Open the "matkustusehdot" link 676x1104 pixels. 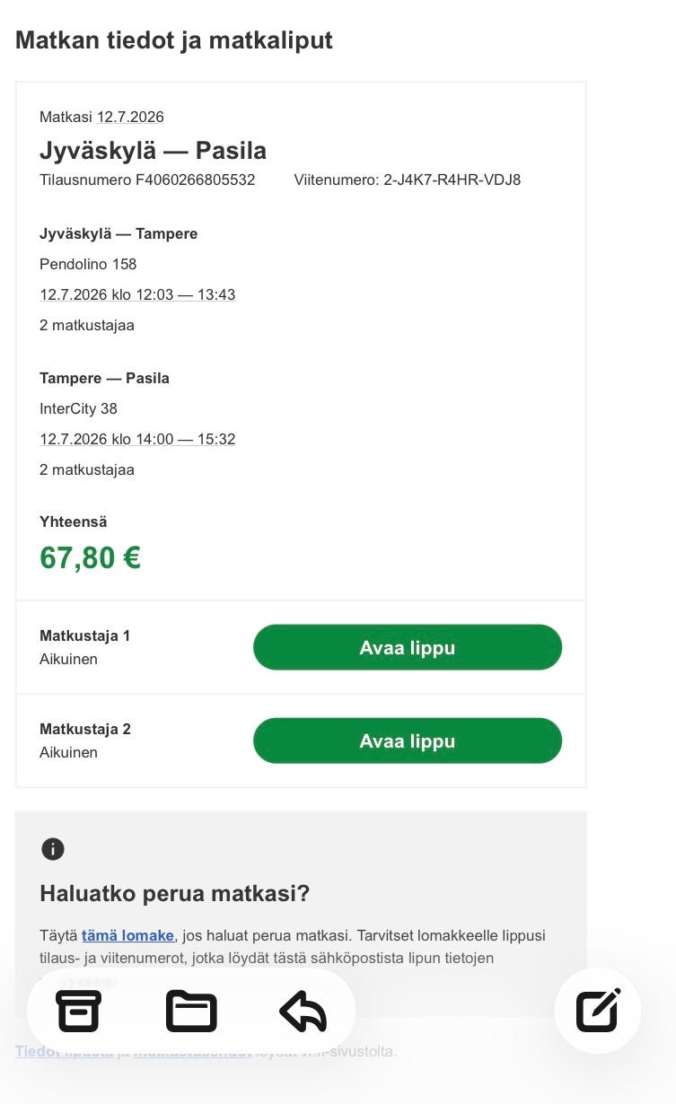[192, 1051]
